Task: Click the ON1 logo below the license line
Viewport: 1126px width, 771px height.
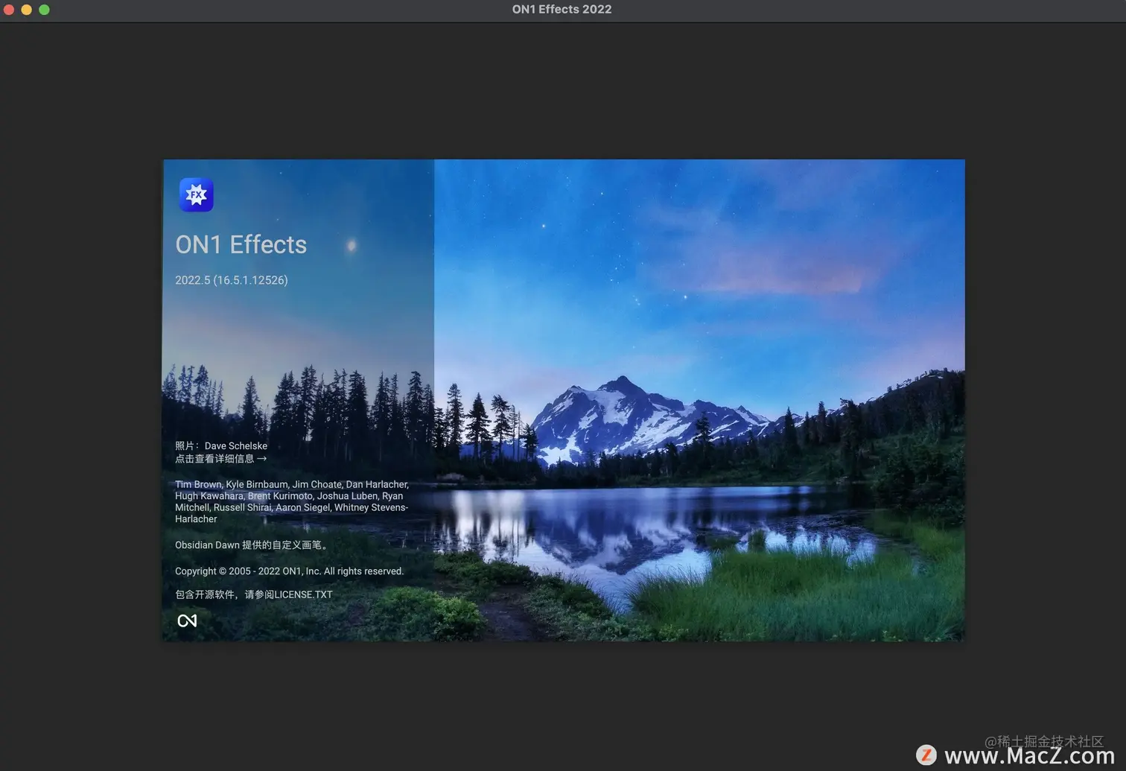Action: [x=187, y=621]
